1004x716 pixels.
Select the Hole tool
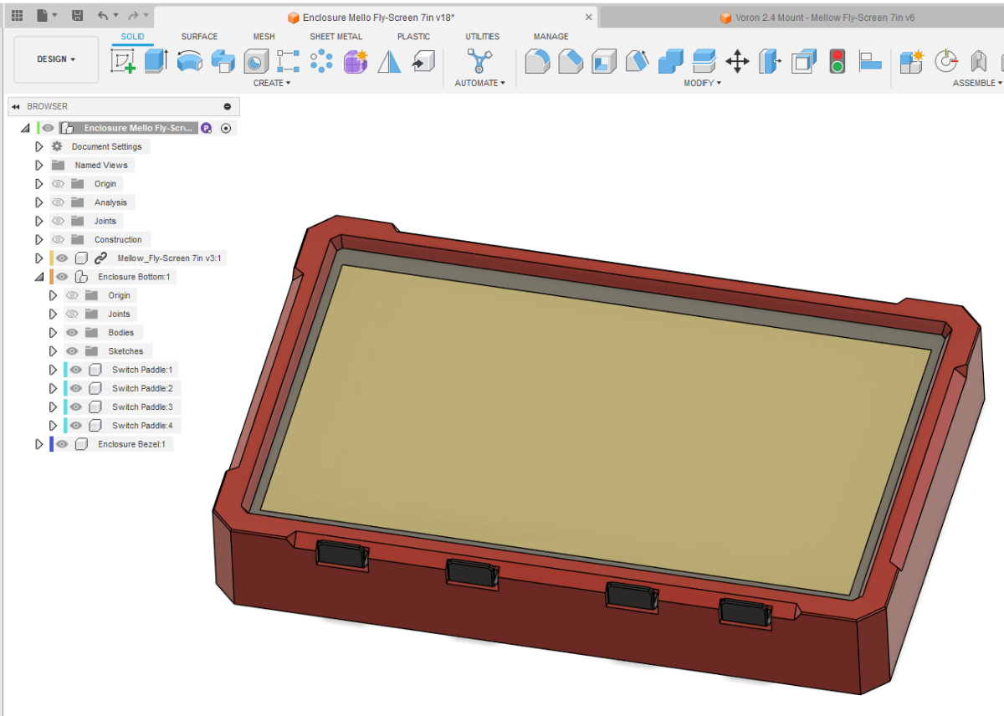point(255,60)
